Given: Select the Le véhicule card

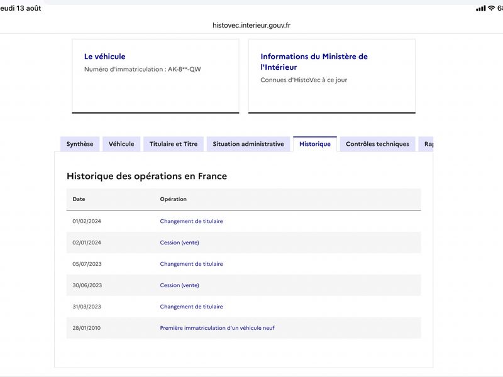Looking at the screenshot, I should pos(155,76).
